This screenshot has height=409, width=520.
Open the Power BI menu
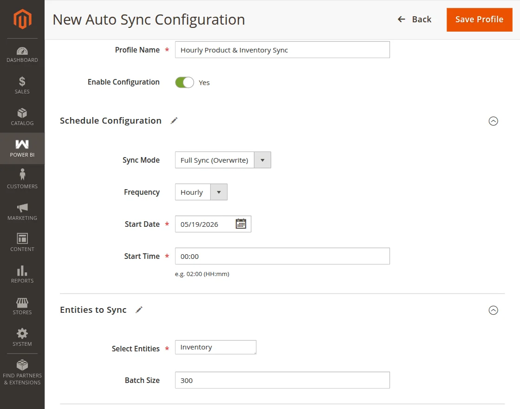click(22, 148)
